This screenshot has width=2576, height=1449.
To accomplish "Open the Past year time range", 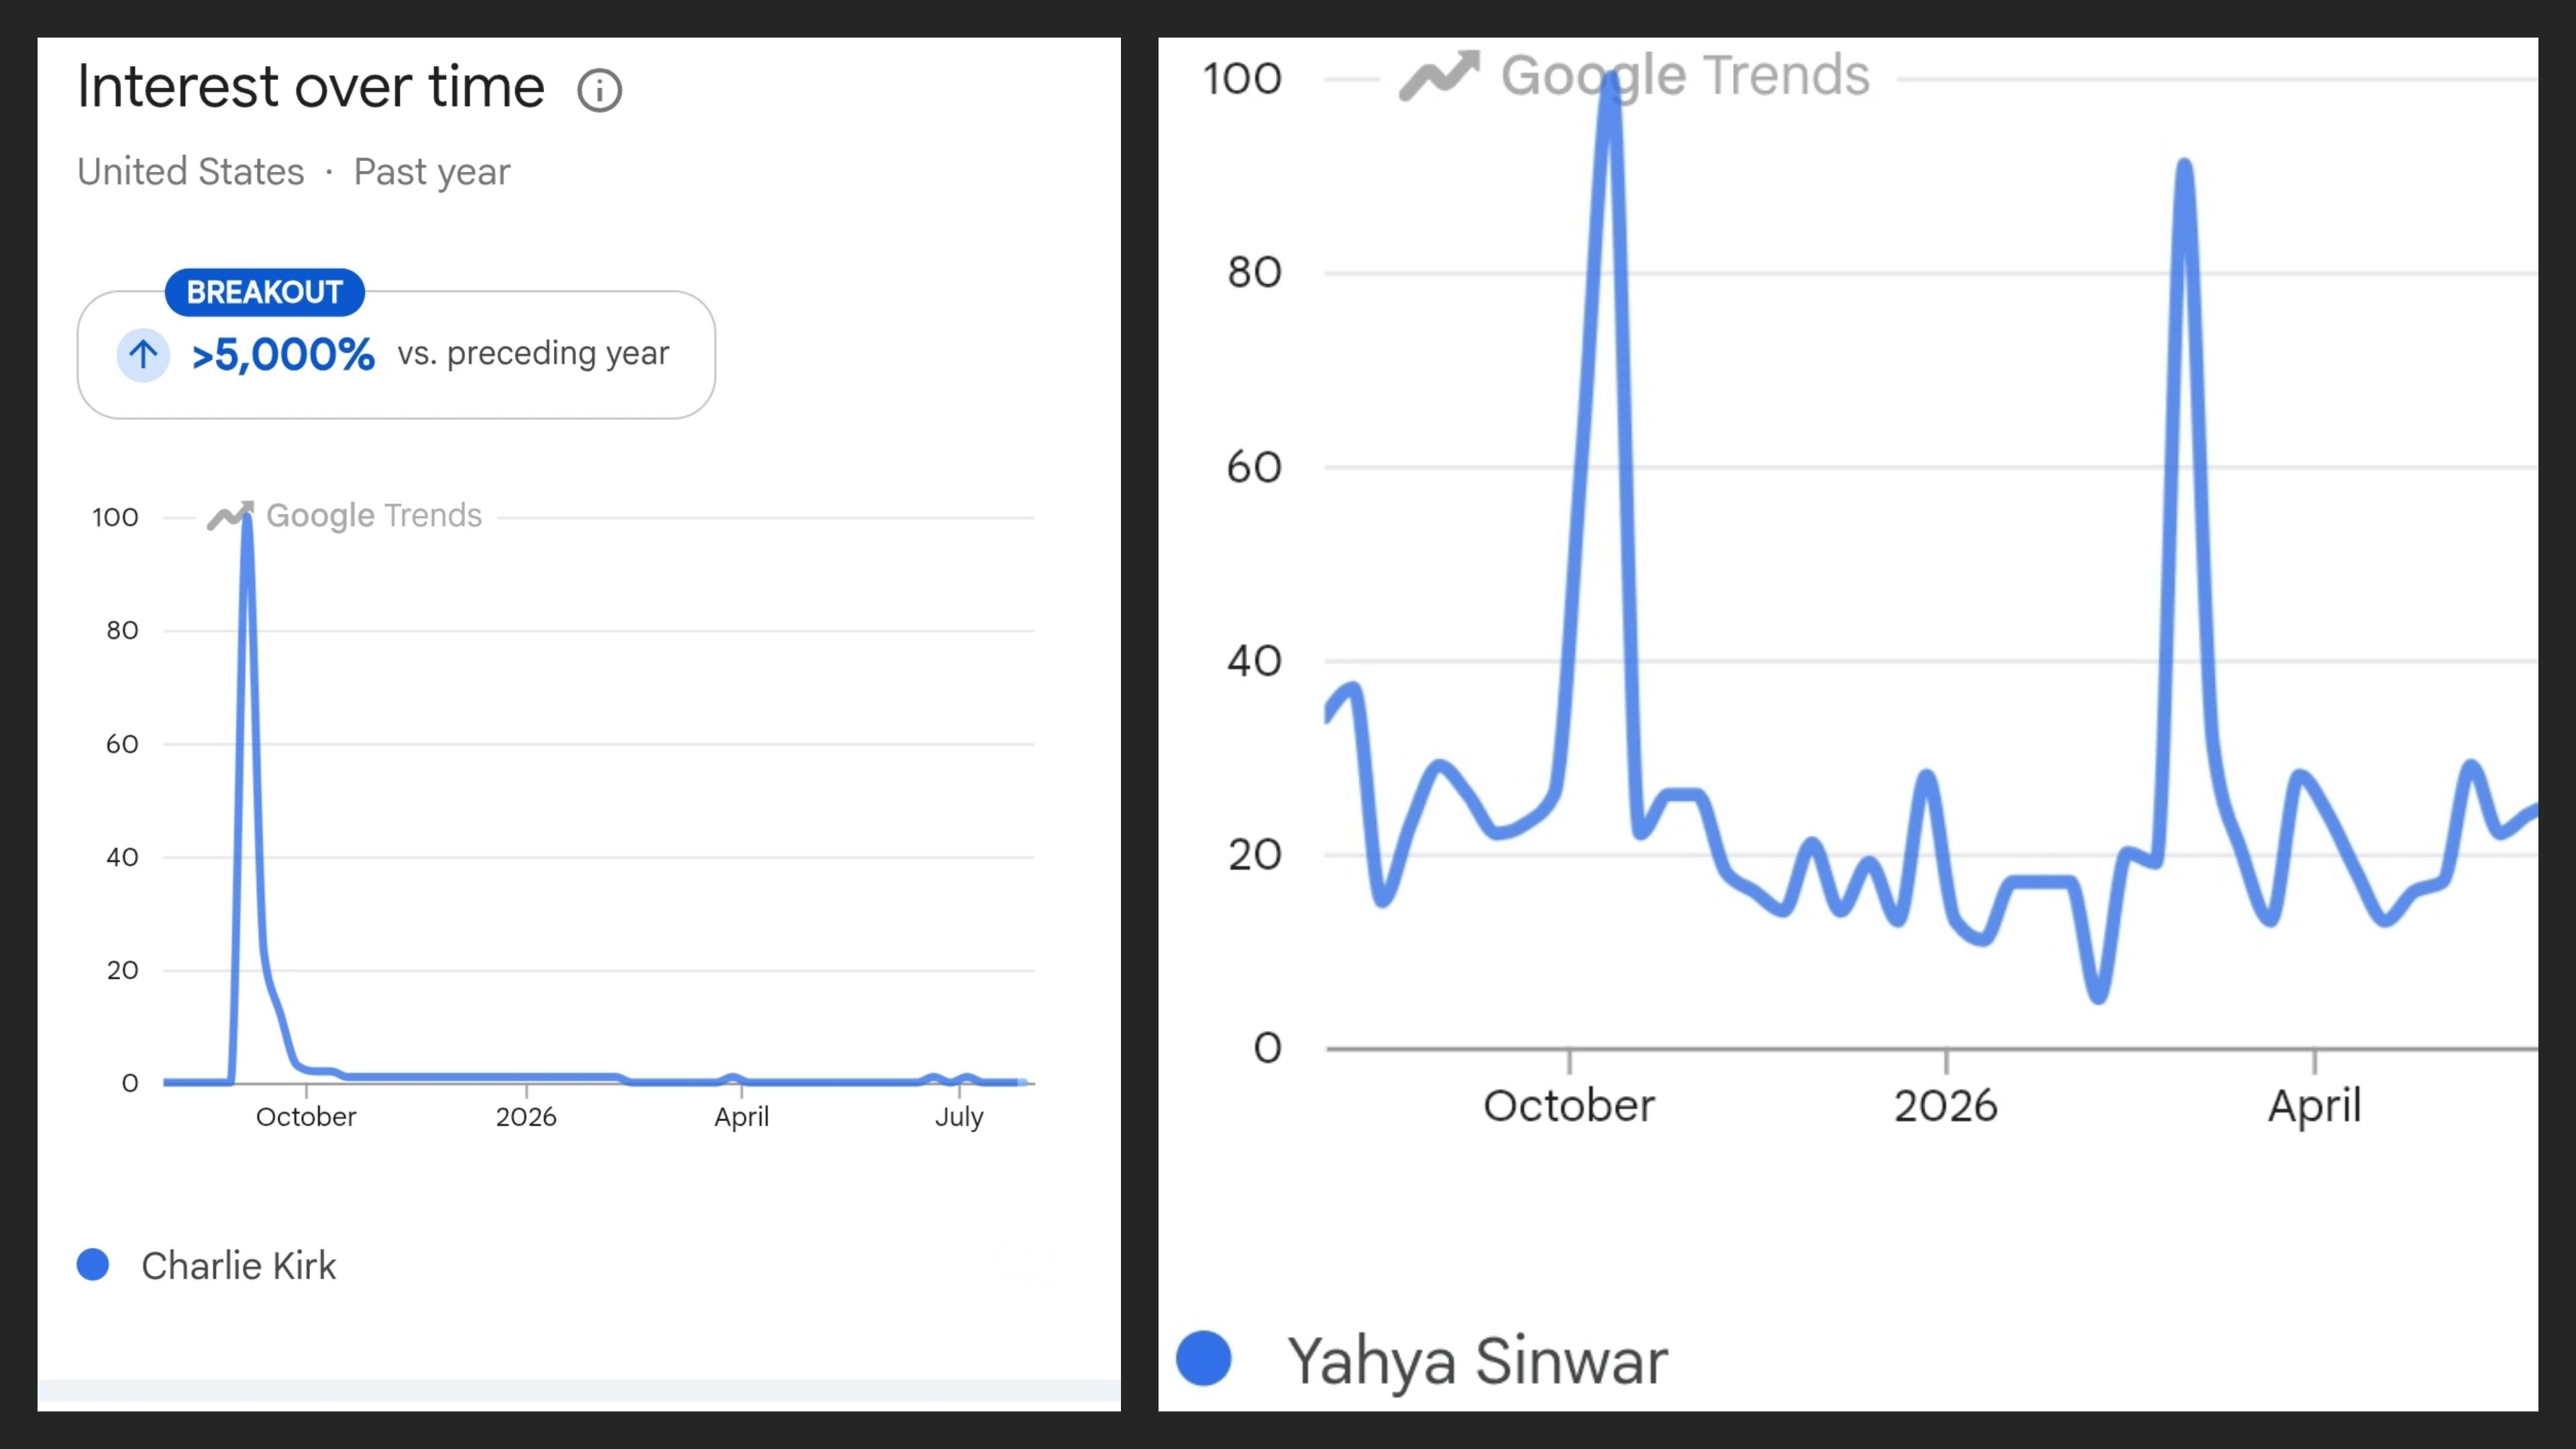I will pos(432,172).
